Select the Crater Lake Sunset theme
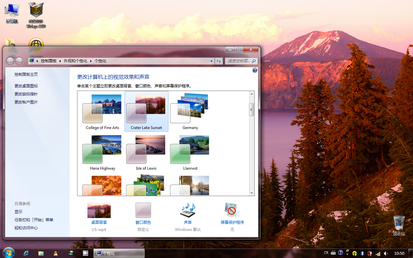This screenshot has height=258, width=413. click(146, 111)
